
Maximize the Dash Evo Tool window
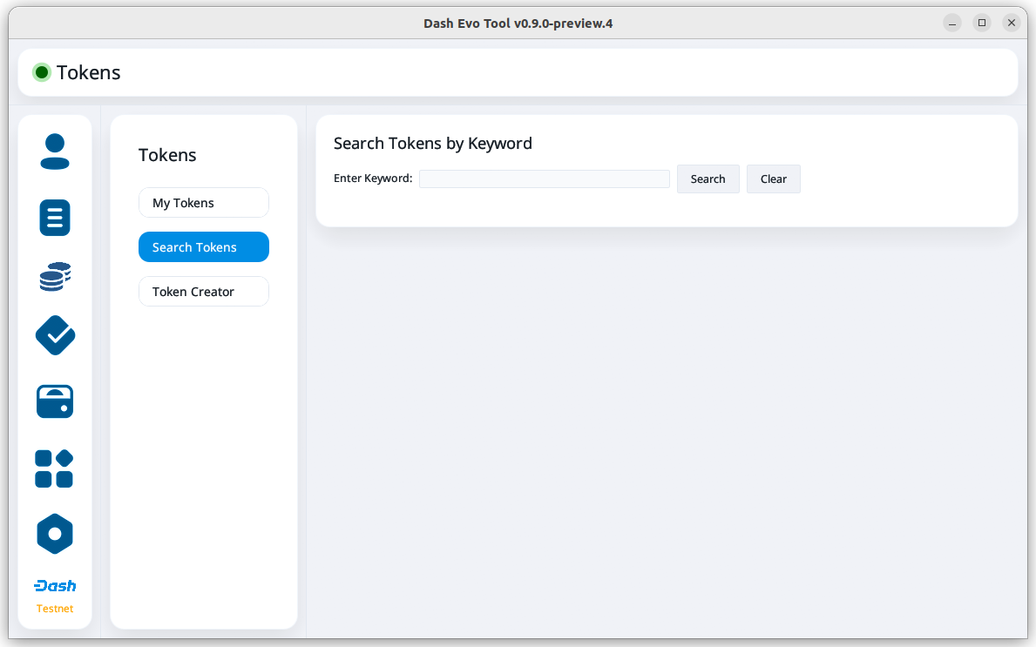[x=982, y=24]
